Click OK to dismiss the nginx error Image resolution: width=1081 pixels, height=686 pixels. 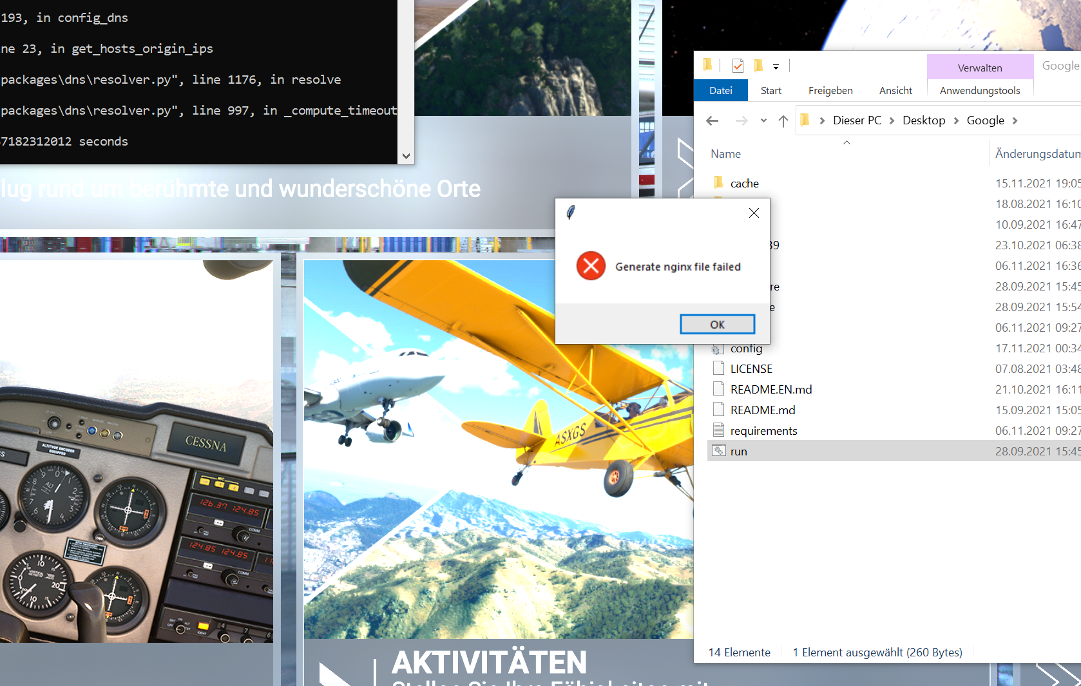tap(717, 324)
